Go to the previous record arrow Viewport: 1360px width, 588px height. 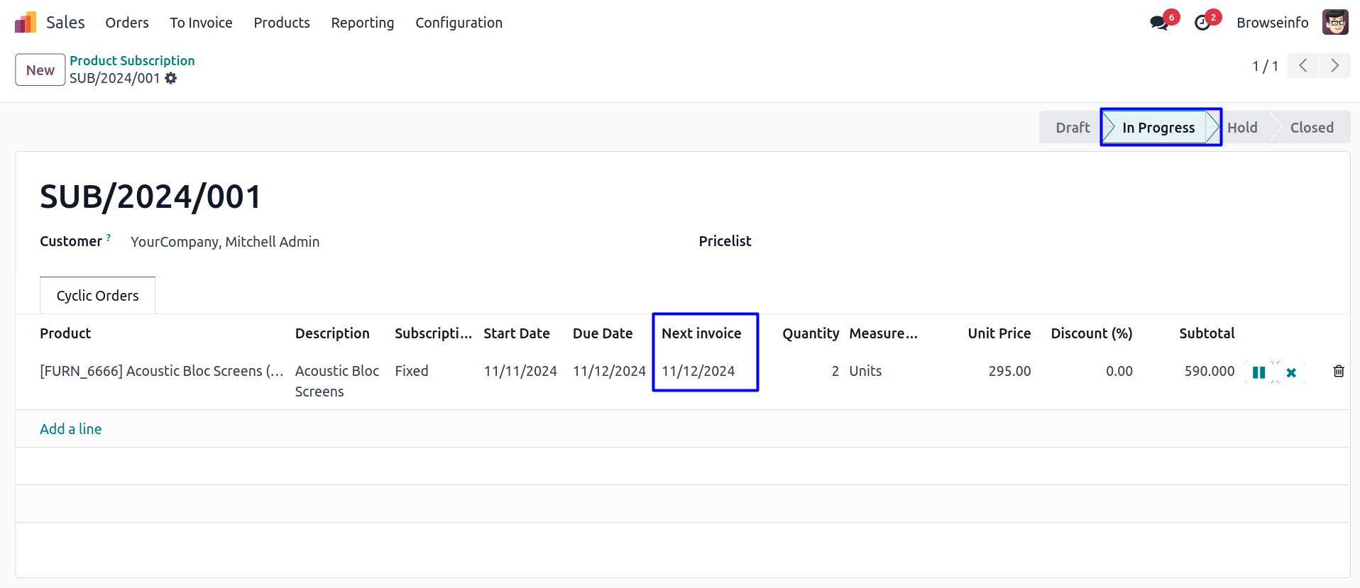pos(1303,66)
